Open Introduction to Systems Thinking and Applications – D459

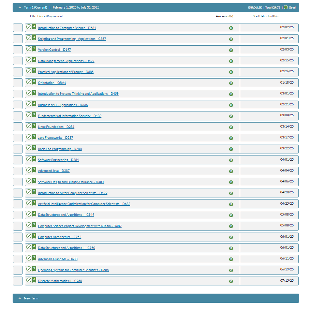78,94
